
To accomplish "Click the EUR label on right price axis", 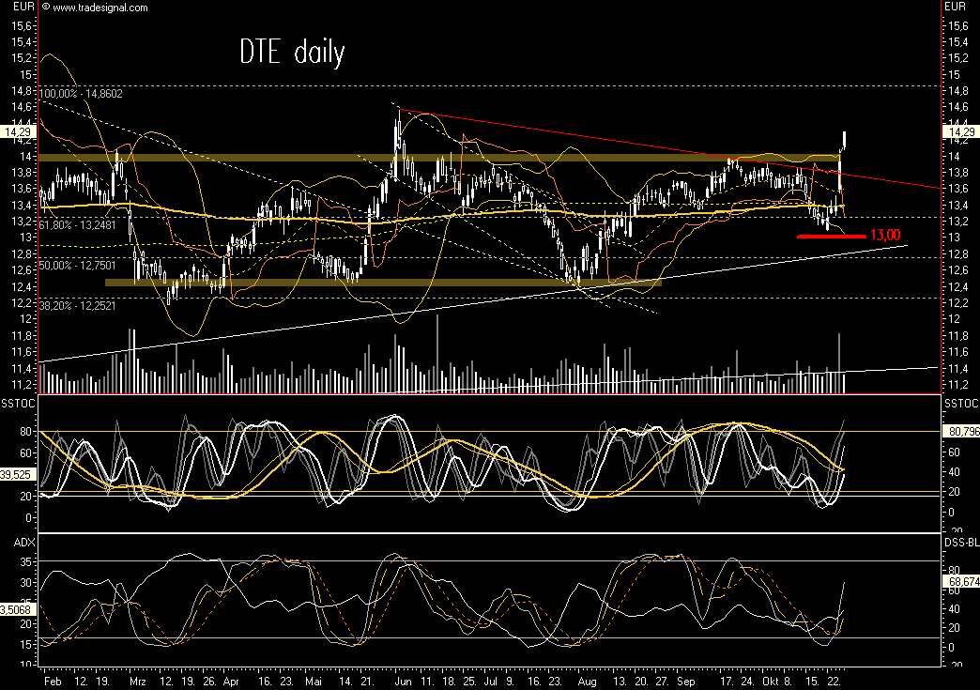I will (x=954, y=8).
